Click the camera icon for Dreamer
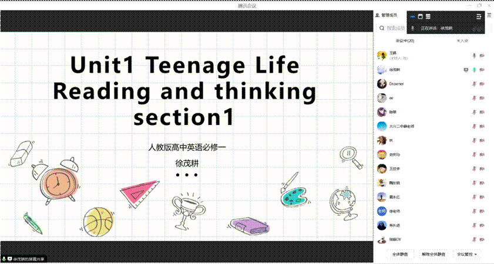494x264 pixels. point(482,84)
